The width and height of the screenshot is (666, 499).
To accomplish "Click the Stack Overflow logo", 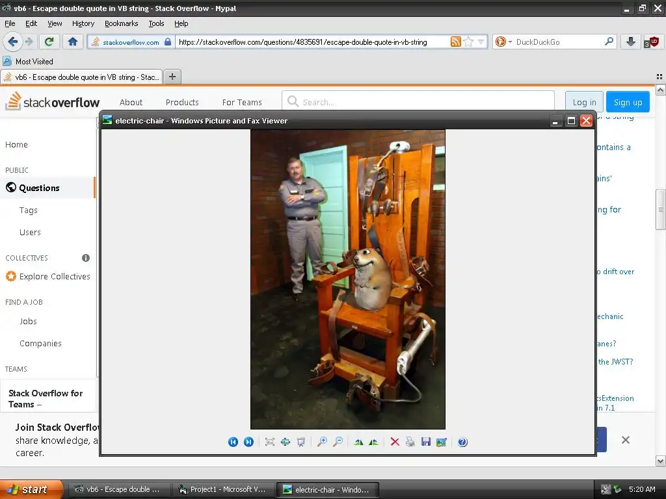I will 52,102.
